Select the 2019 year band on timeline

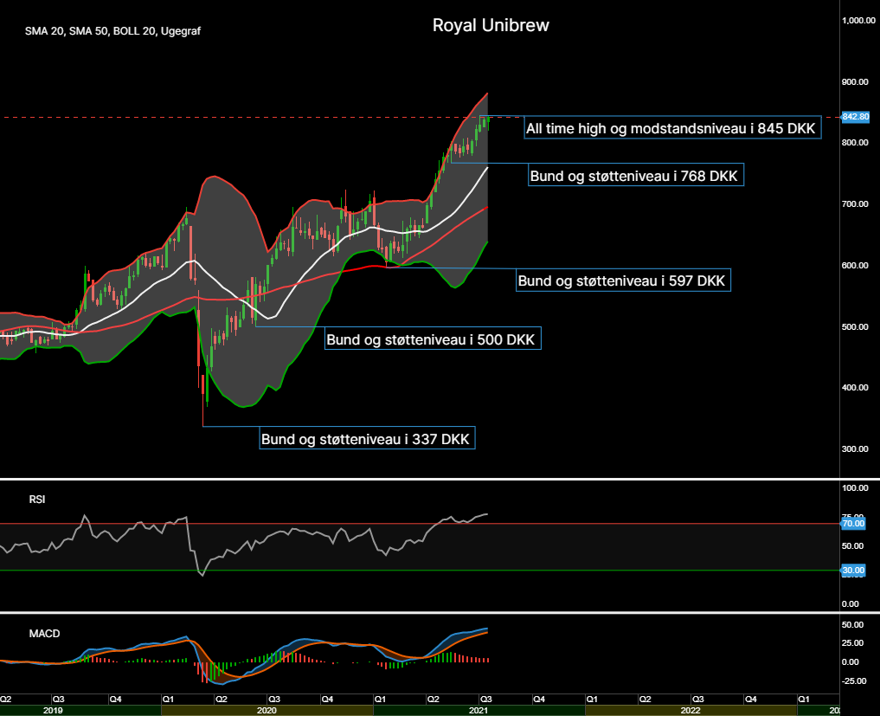pos(80,711)
